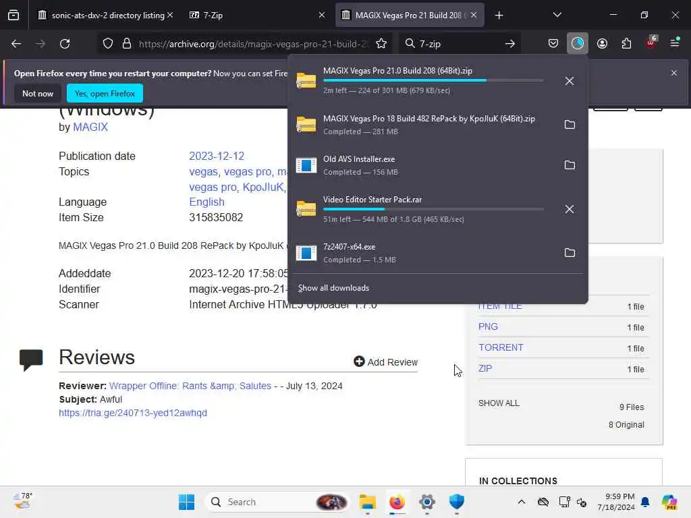The width and height of the screenshot is (691, 518).
Task: Open the weather widget showing 78°
Action: (x=23, y=501)
